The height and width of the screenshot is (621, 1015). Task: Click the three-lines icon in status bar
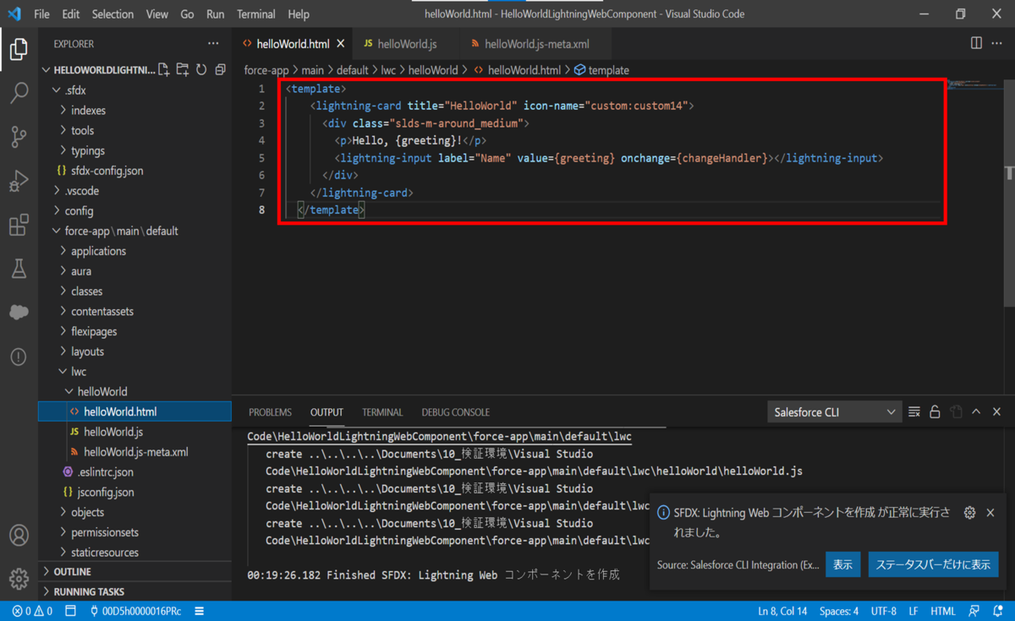(x=200, y=611)
